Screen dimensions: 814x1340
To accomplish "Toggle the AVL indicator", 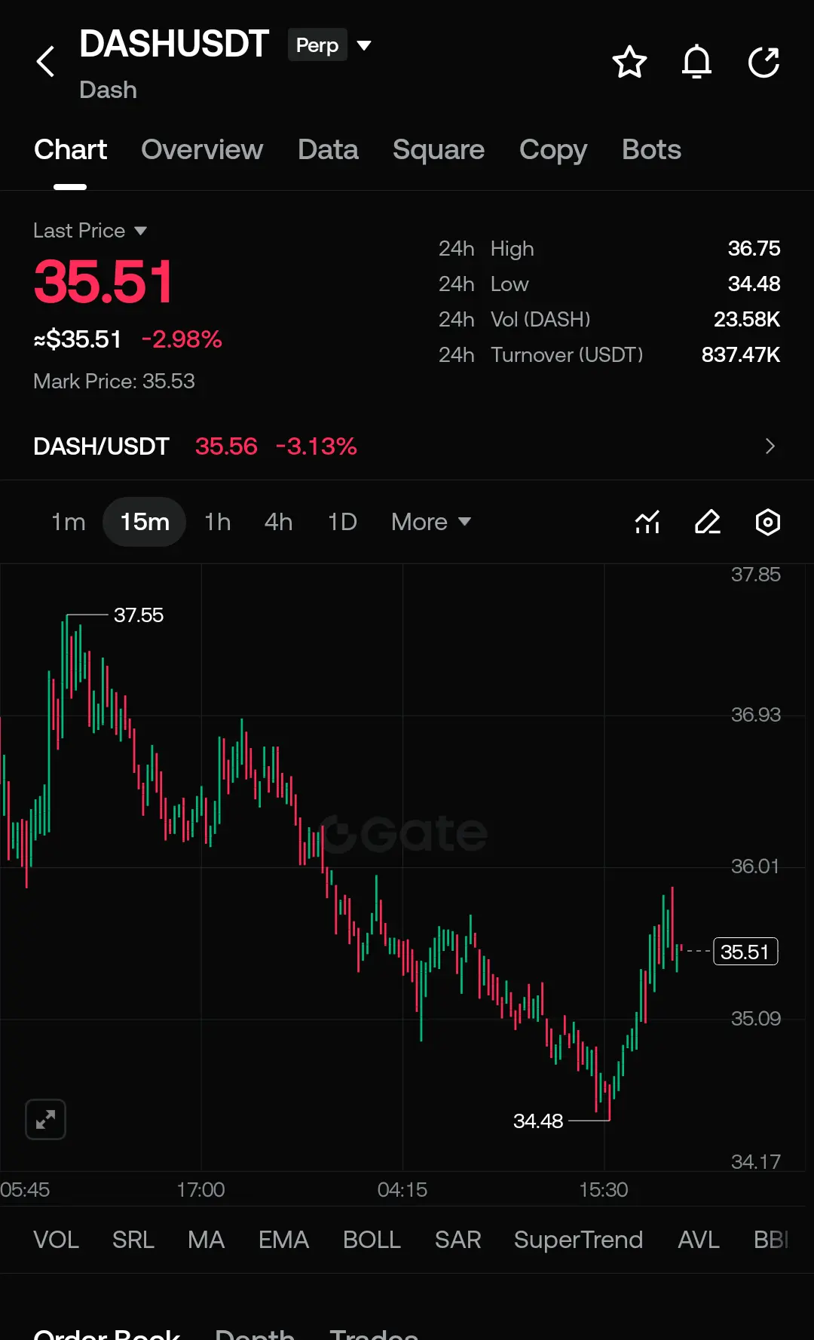I will tap(699, 1240).
